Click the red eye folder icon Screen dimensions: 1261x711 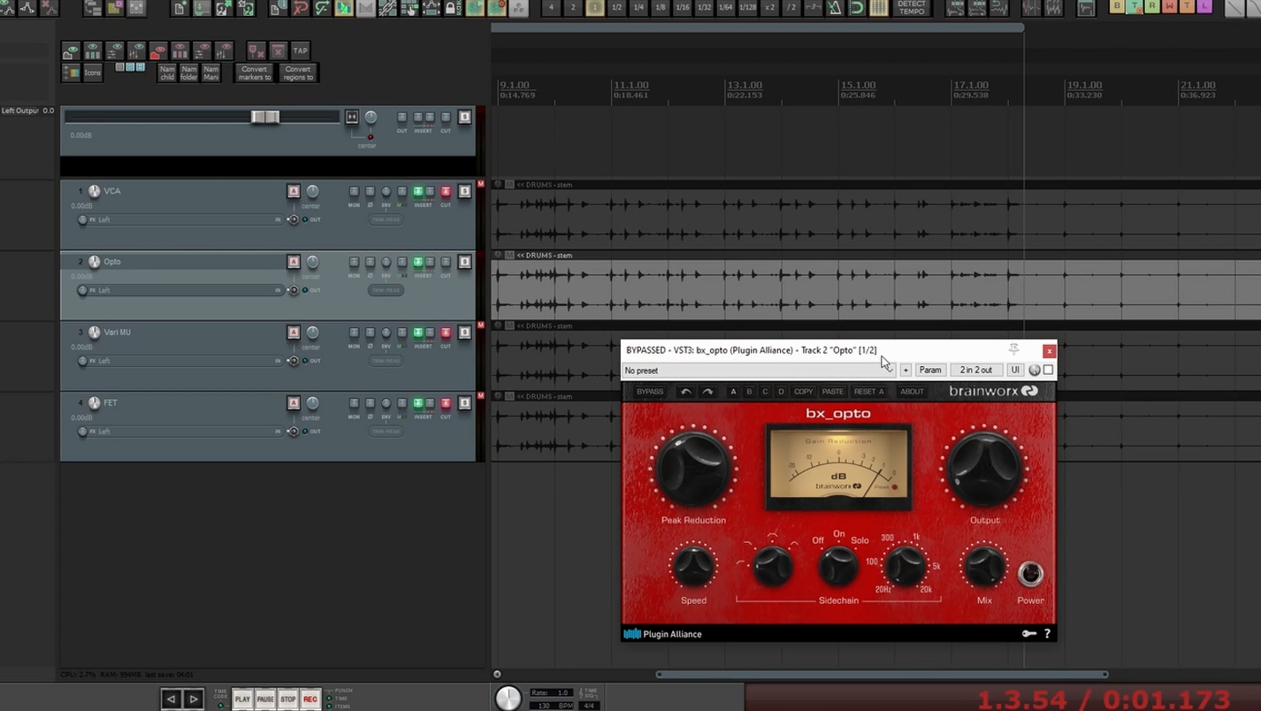tap(158, 50)
